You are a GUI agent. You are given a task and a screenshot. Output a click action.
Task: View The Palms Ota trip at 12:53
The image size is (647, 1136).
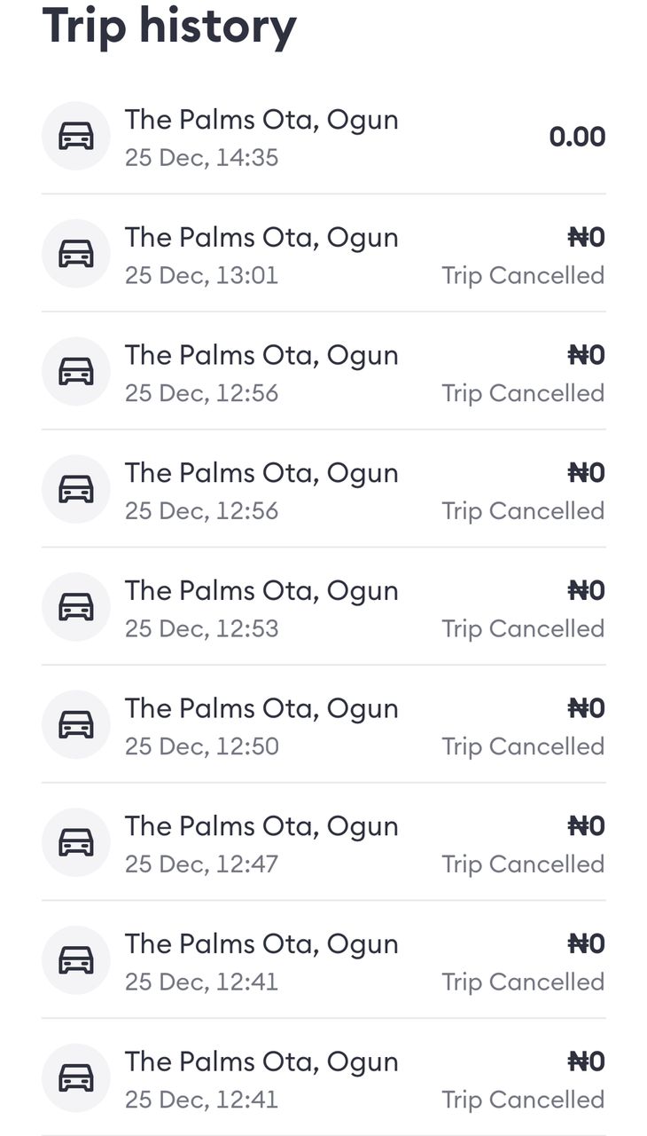(323, 607)
